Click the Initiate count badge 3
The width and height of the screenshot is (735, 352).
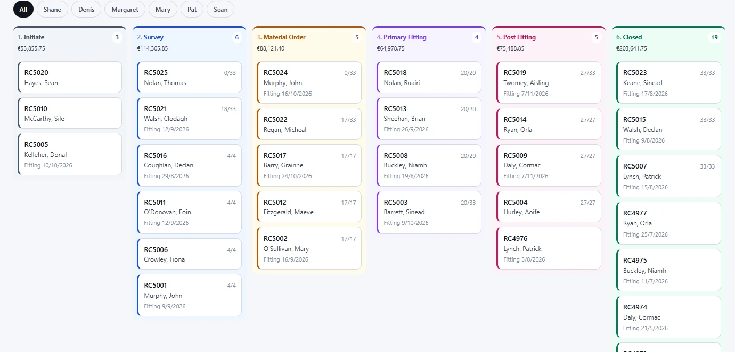117,37
